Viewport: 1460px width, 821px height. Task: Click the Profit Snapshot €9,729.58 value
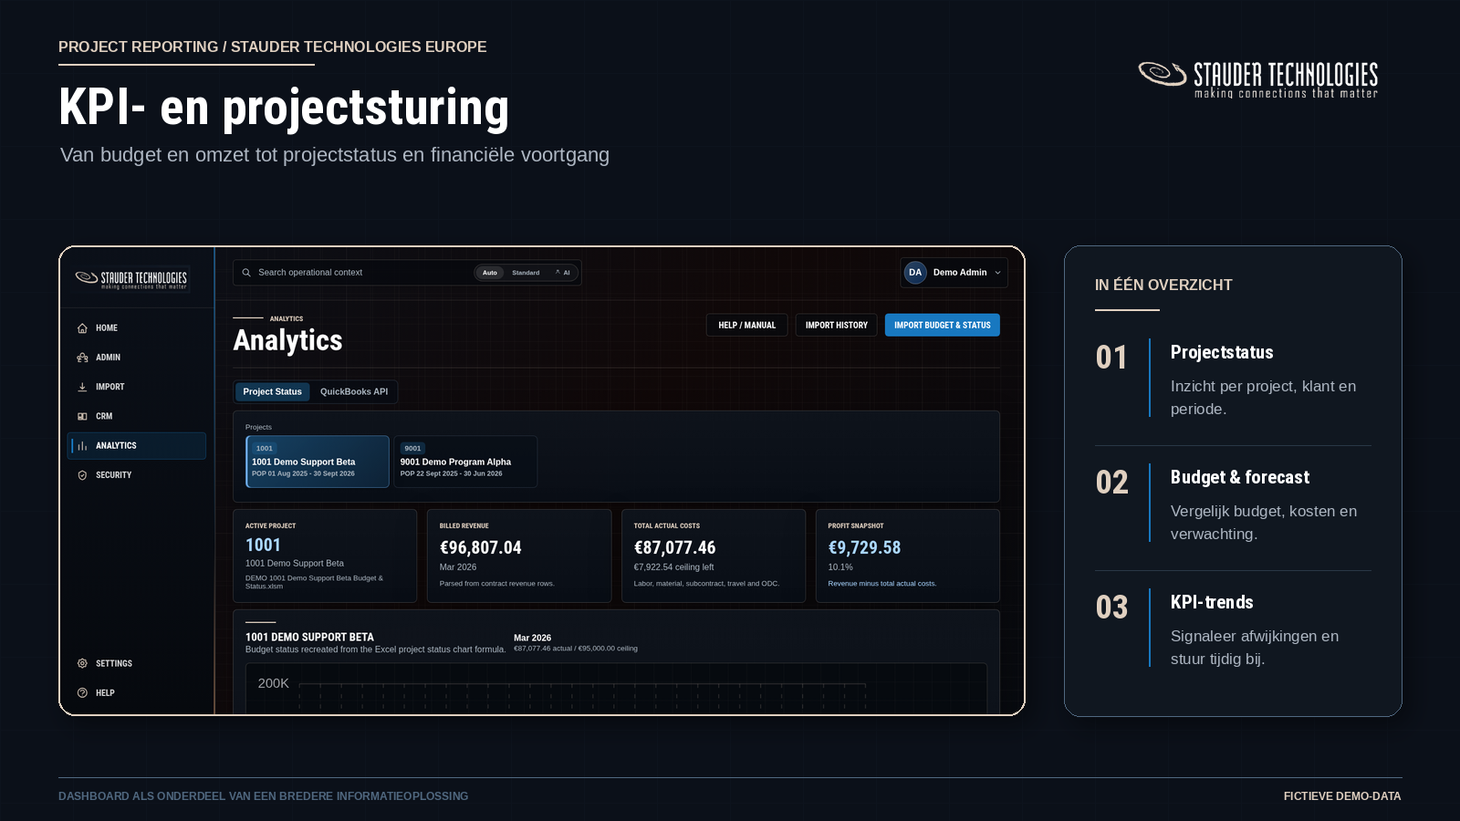tap(864, 547)
